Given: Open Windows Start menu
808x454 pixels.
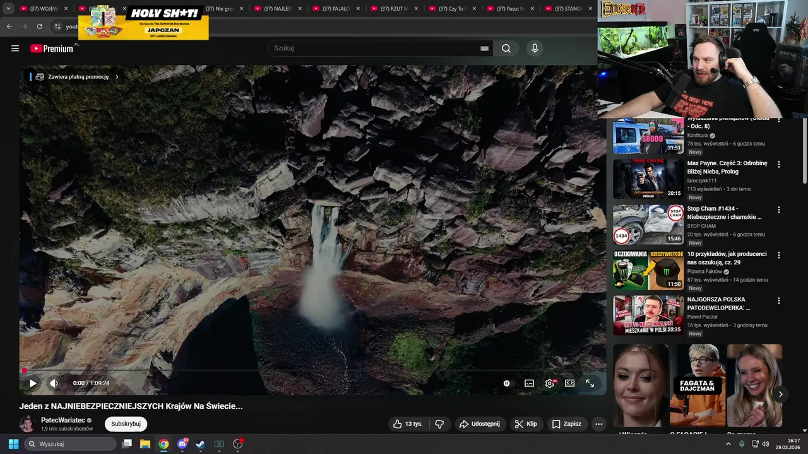Looking at the screenshot, I should pyautogui.click(x=13, y=444).
